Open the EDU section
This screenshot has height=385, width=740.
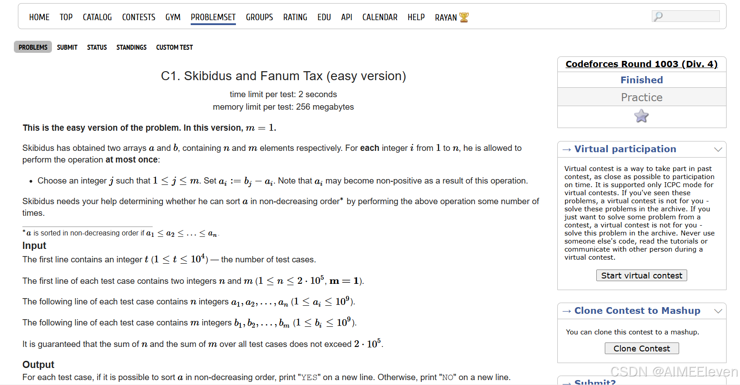tap(324, 17)
